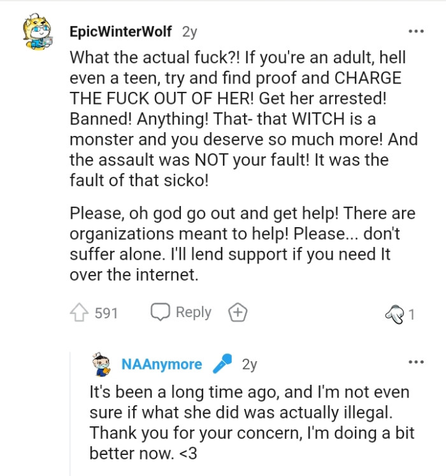Click the 591 vote count

pyautogui.click(x=106, y=313)
